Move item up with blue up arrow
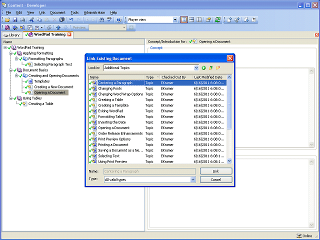The height and width of the screenshot is (240, 320). point(58,27)
